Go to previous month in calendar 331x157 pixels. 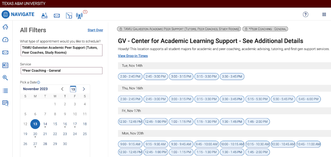pos(62,89)
